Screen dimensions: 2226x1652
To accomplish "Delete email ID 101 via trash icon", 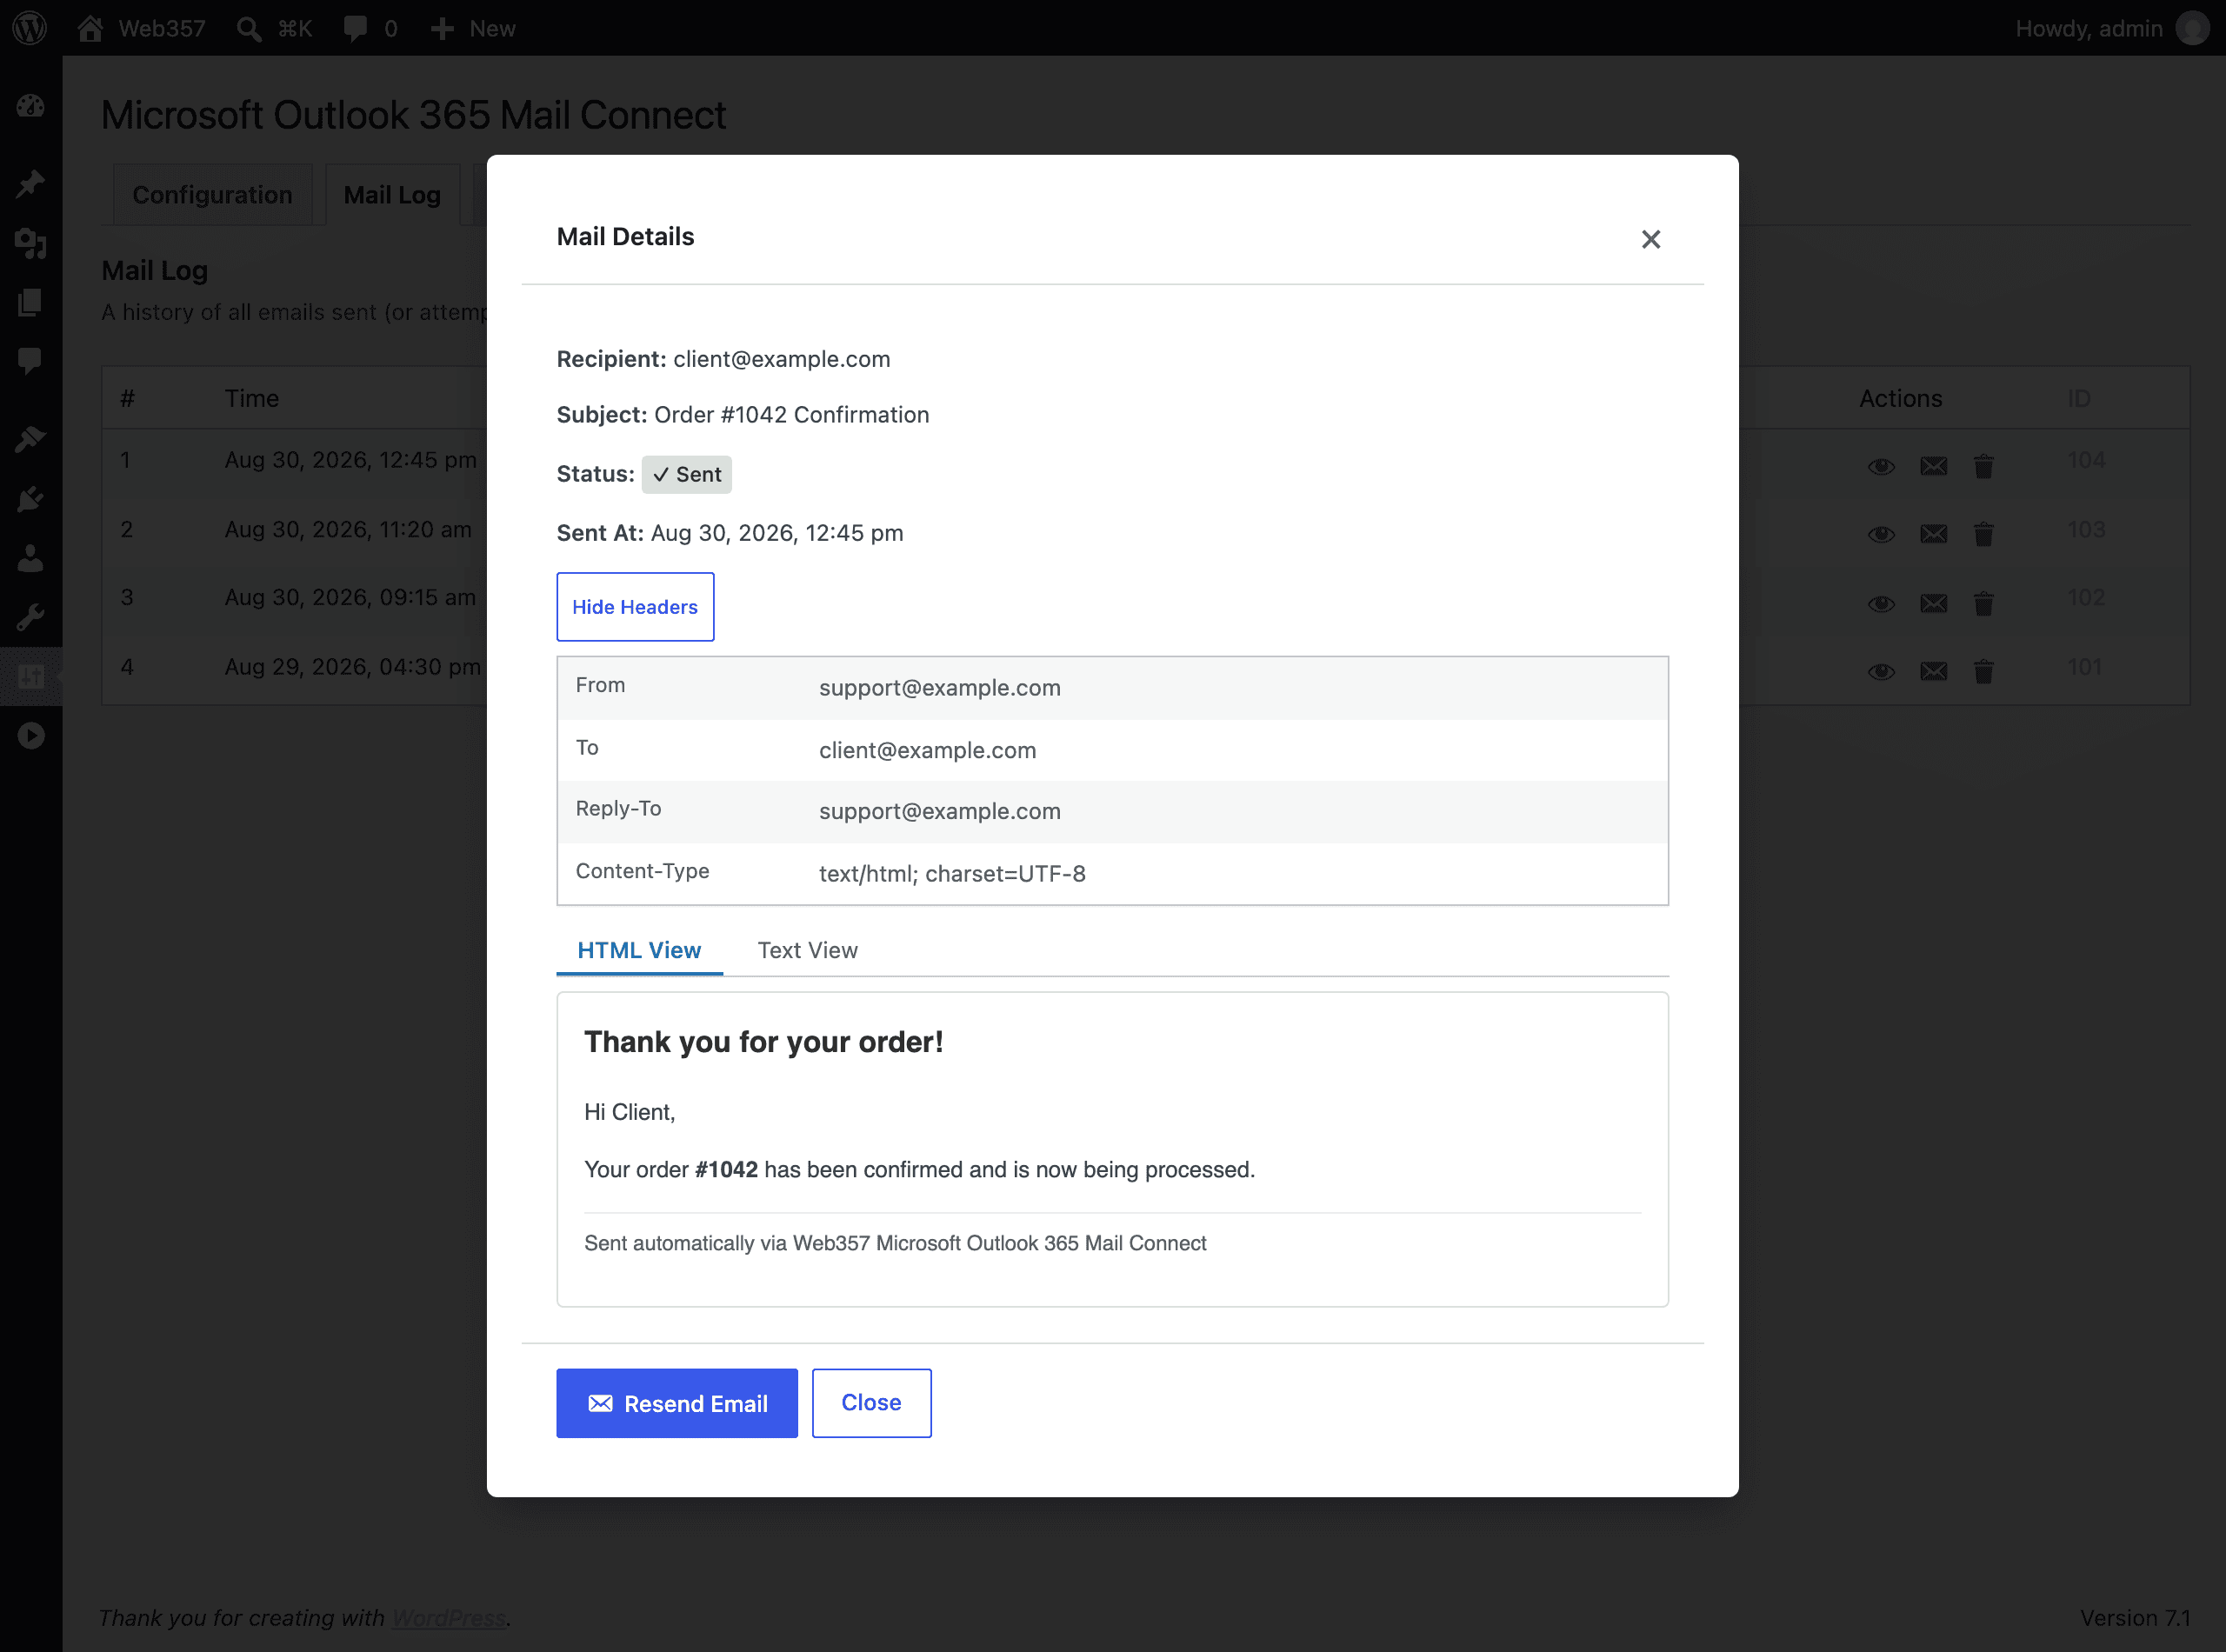I will click(1984, 671).
